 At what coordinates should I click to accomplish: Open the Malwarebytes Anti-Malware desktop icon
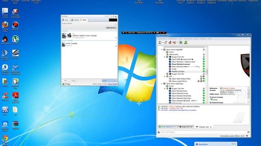[15, 69]
